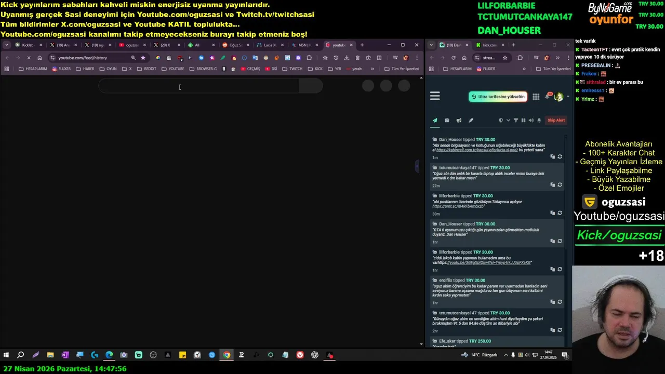Open Windows Start menu
Viewport: 665px width, 374px height.
pyautogui.click(x=6, y=355)
